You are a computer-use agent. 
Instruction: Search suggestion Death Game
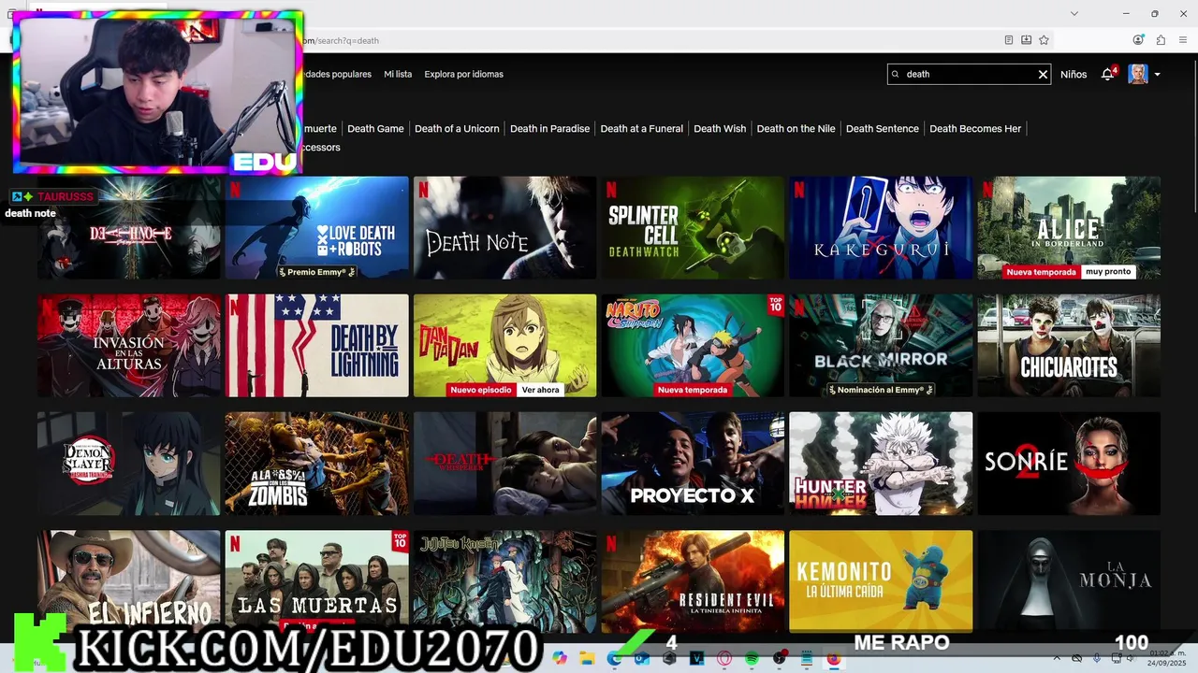tap(375, 128)
